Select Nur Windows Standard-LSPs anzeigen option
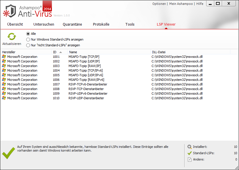239x170 pixels. (28, 39)
